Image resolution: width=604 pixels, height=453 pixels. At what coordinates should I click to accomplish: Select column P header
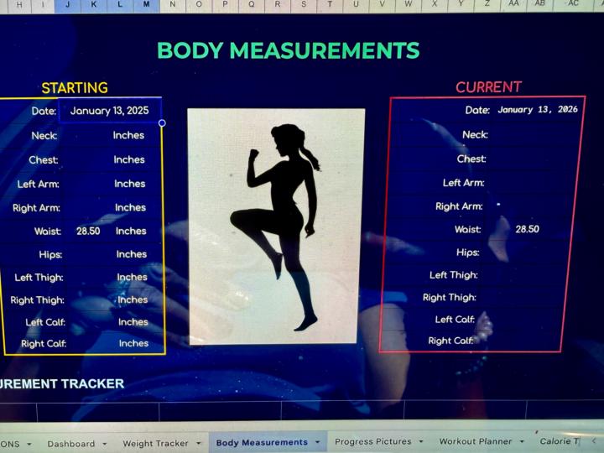coord(225,4)
